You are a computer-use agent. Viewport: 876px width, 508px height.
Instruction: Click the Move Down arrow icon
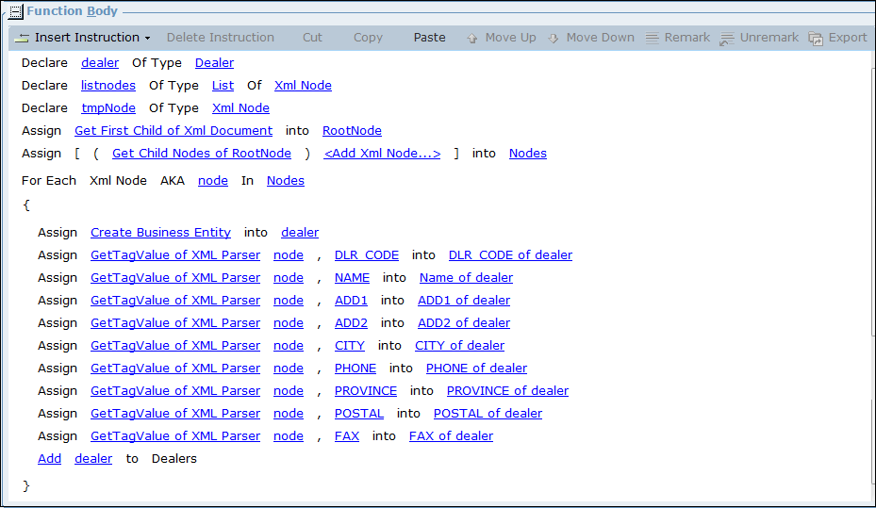pos(554,38)
